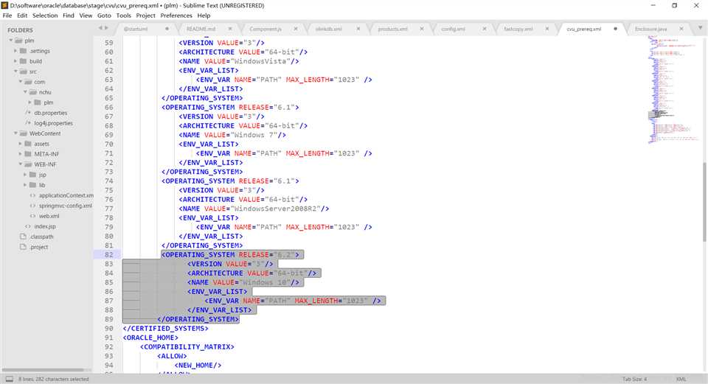Close the Component.js tab
The width and height of the screenshot is (708, 384).
click(x=295, y=29)
